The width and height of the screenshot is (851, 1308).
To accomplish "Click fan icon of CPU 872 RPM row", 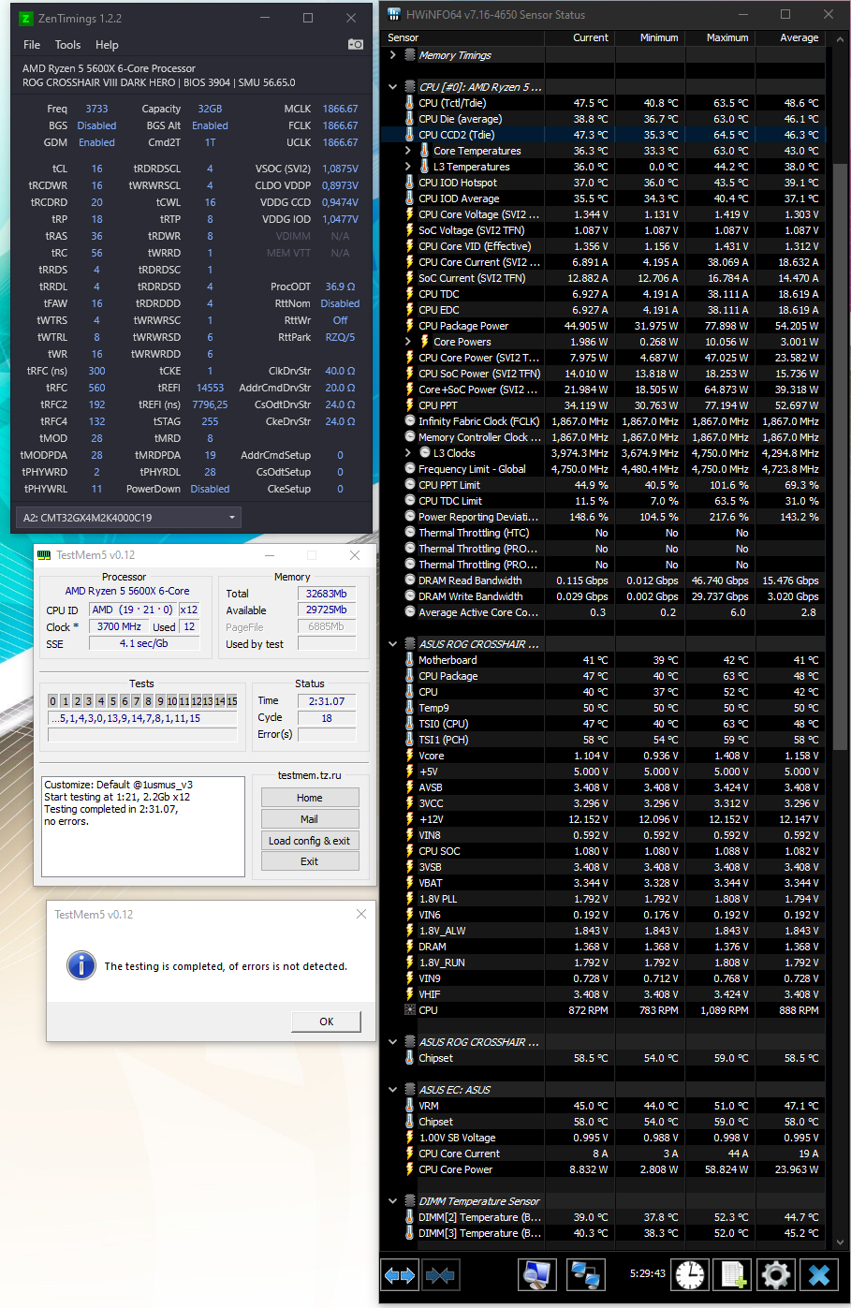I will click(x=409, y=1010).
